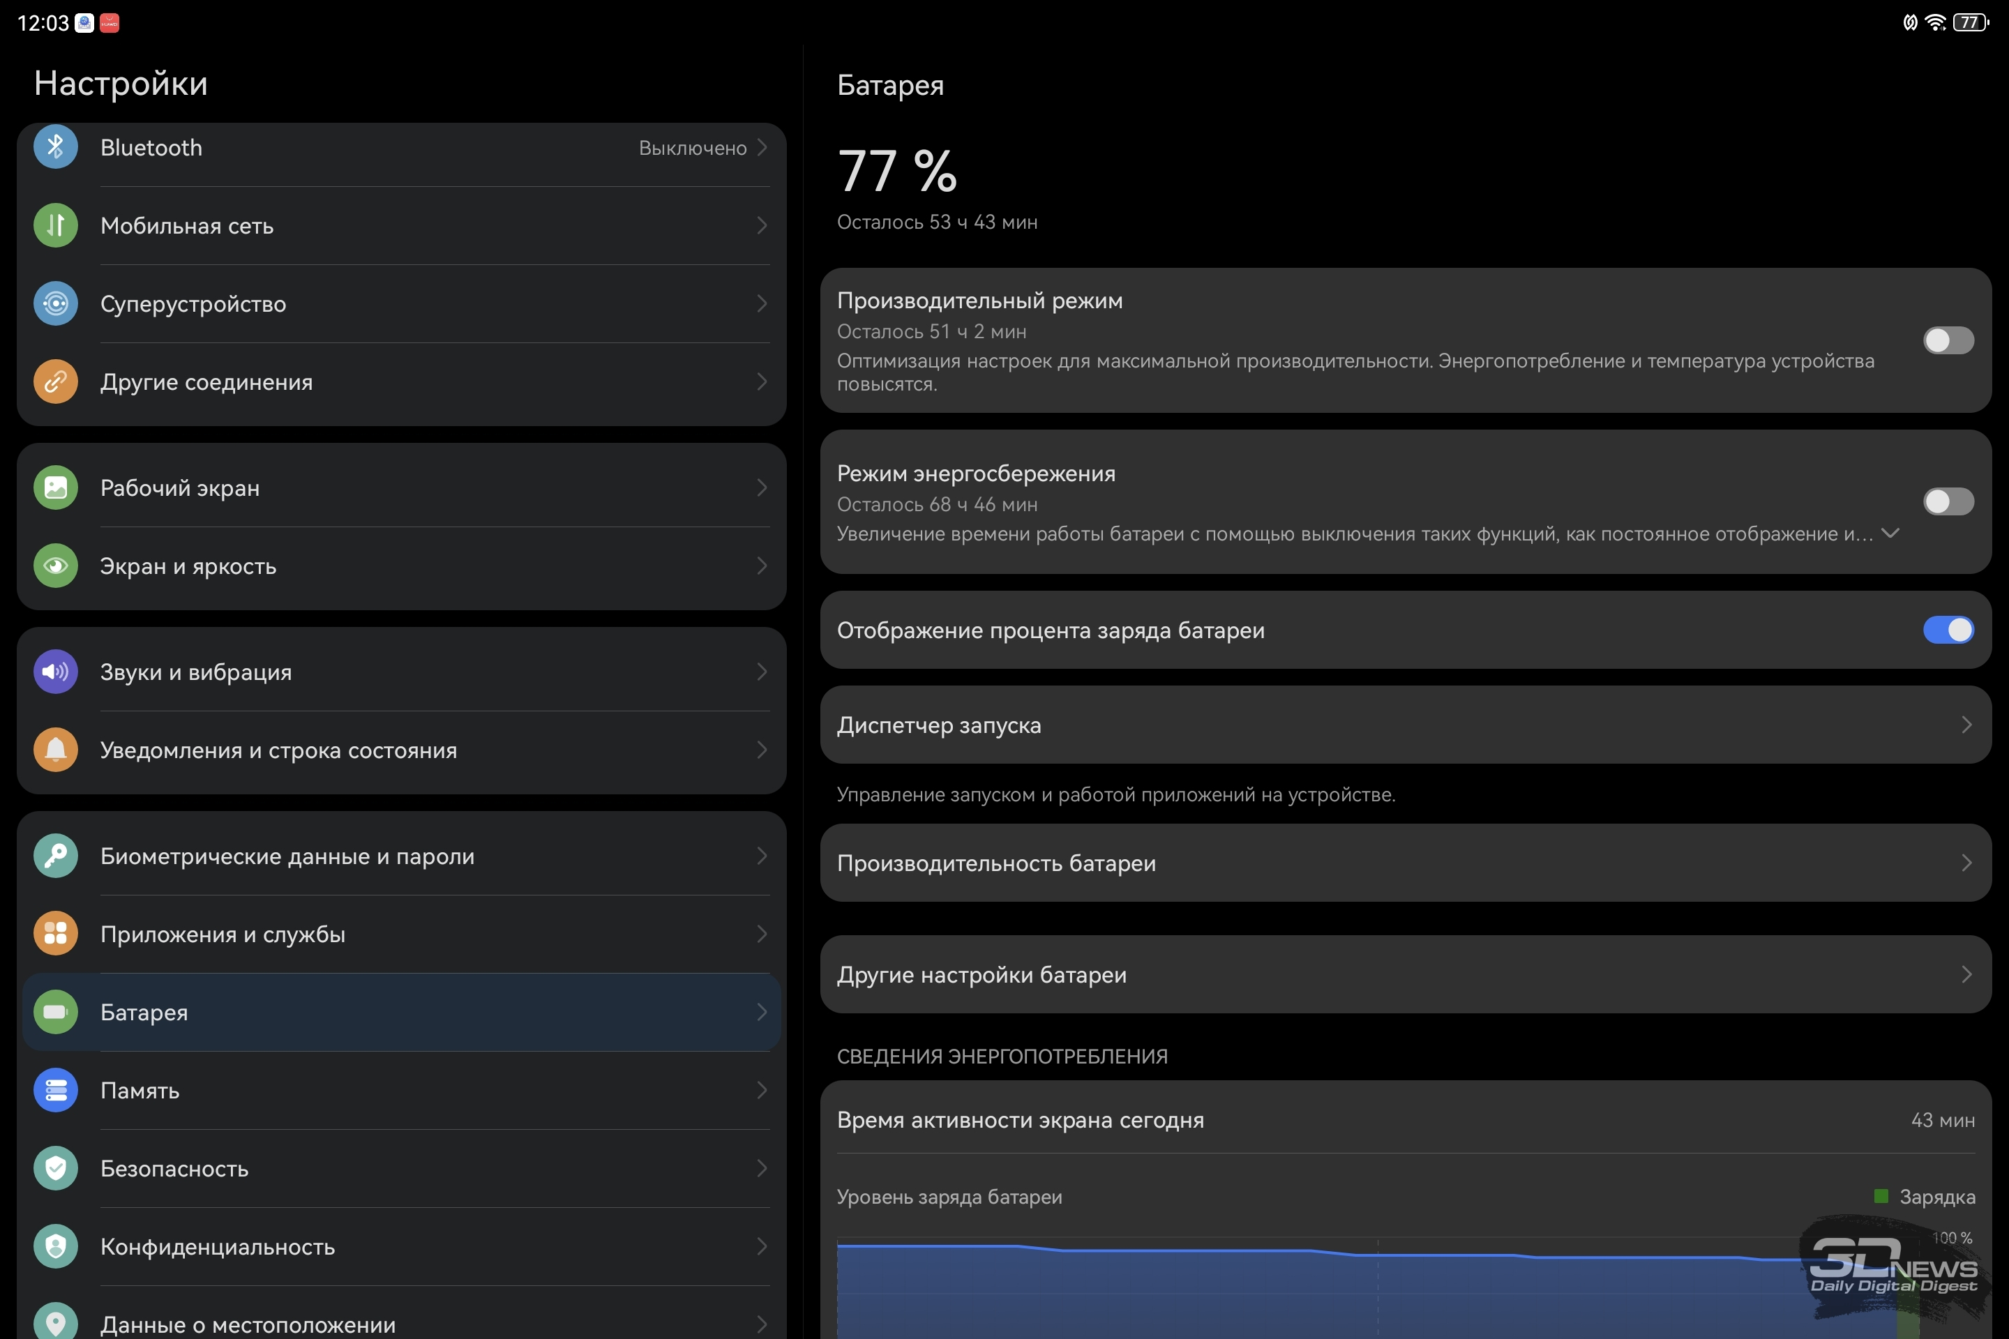Open Диспетчер запуска via its chevron

click(1966, 725)
